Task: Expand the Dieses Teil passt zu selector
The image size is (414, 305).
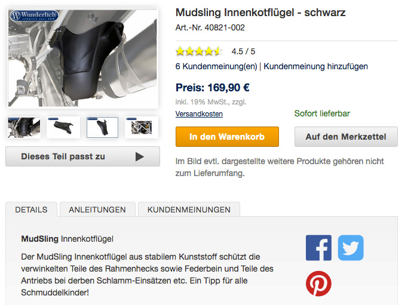Action: pyautogui.click(x=82, y=157)
